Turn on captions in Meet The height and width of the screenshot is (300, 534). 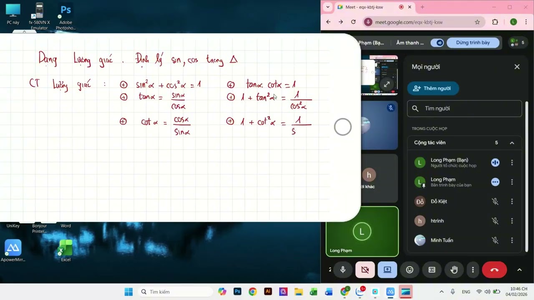pos(432,270)
